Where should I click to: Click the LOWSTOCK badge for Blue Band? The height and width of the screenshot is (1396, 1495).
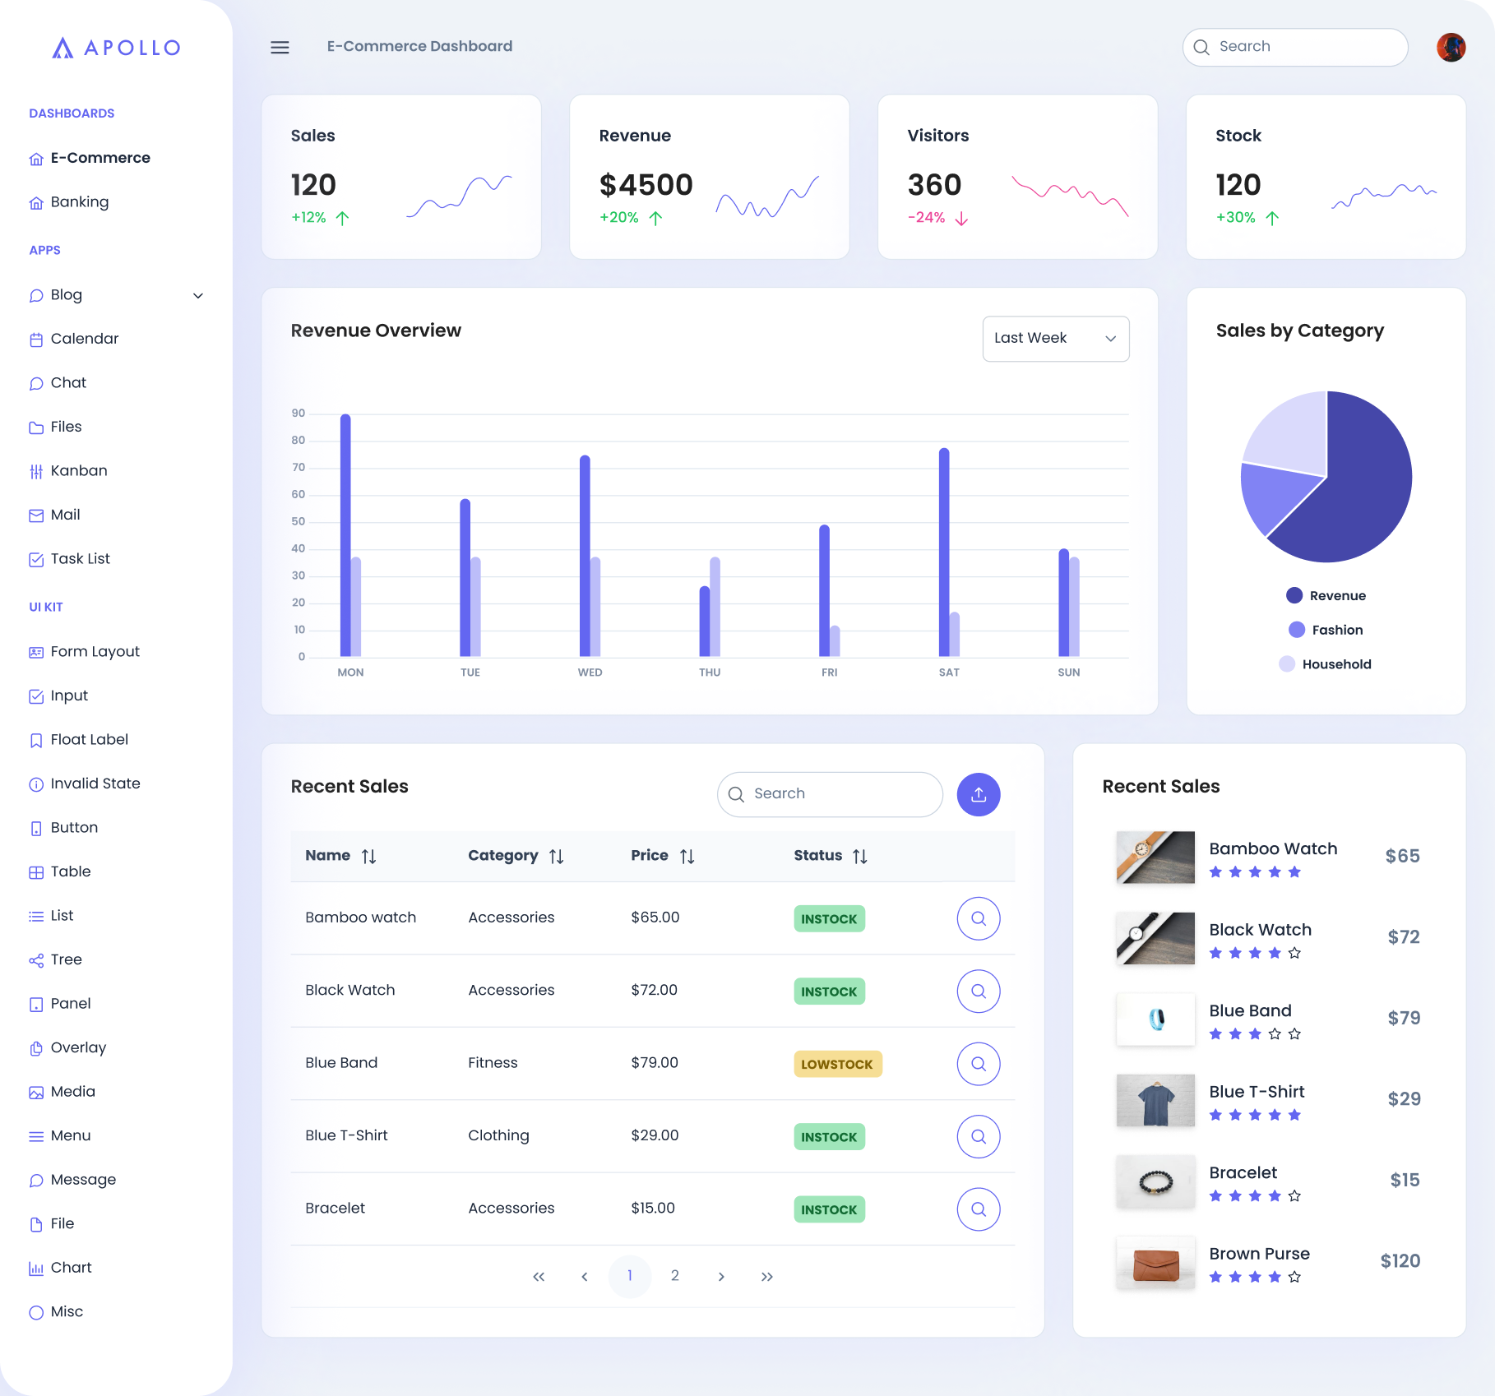[x=837, y=1065]
